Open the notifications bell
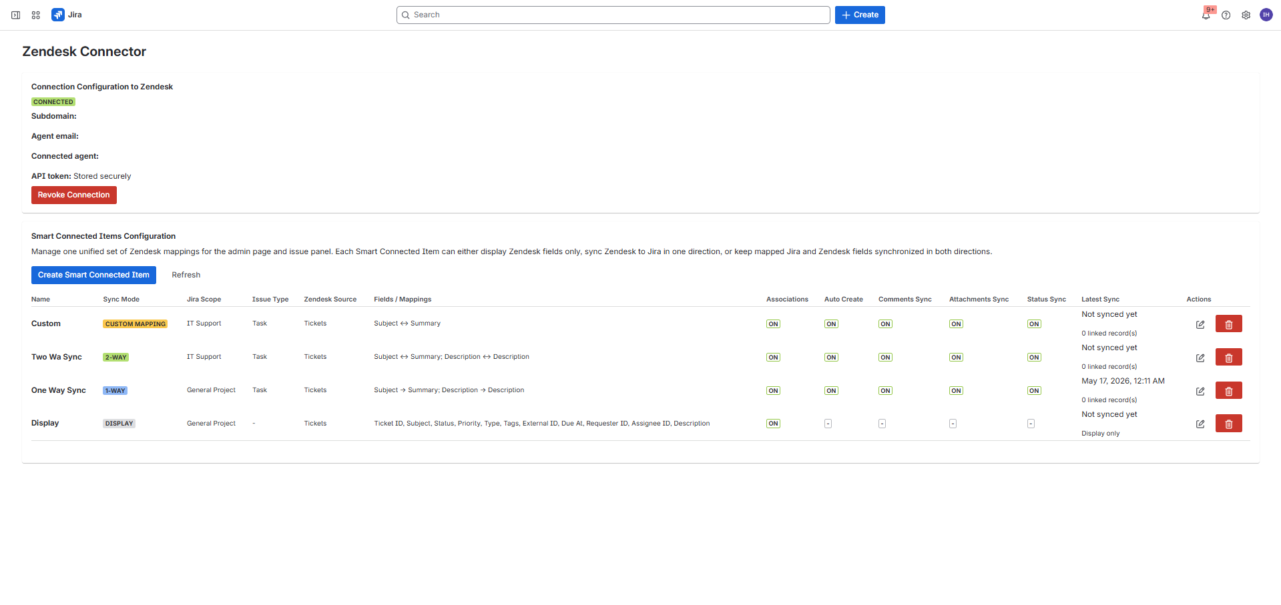The image size is (1281, 605). [1206, 15]
